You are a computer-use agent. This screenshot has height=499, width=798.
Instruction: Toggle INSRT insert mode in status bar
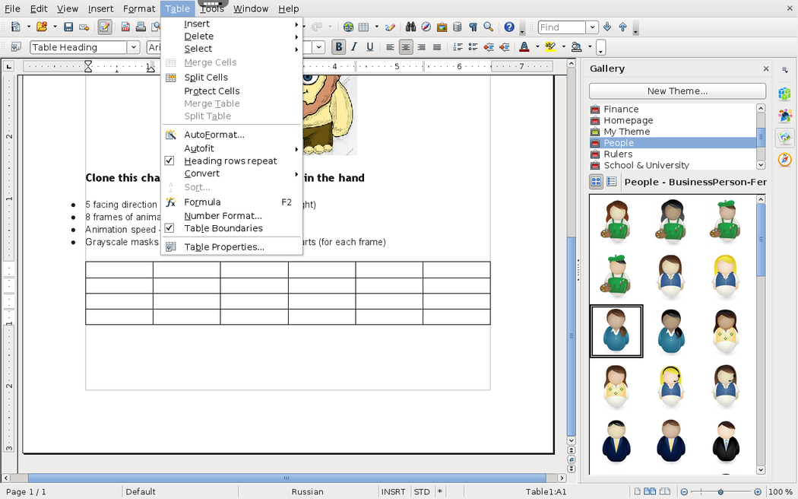pyautogui.click(x=393, y=492)
